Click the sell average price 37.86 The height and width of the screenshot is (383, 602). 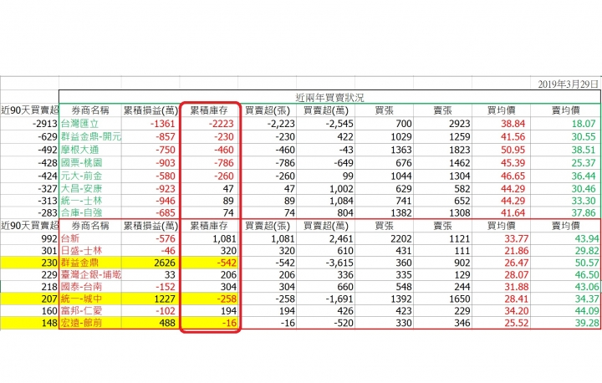584,212
